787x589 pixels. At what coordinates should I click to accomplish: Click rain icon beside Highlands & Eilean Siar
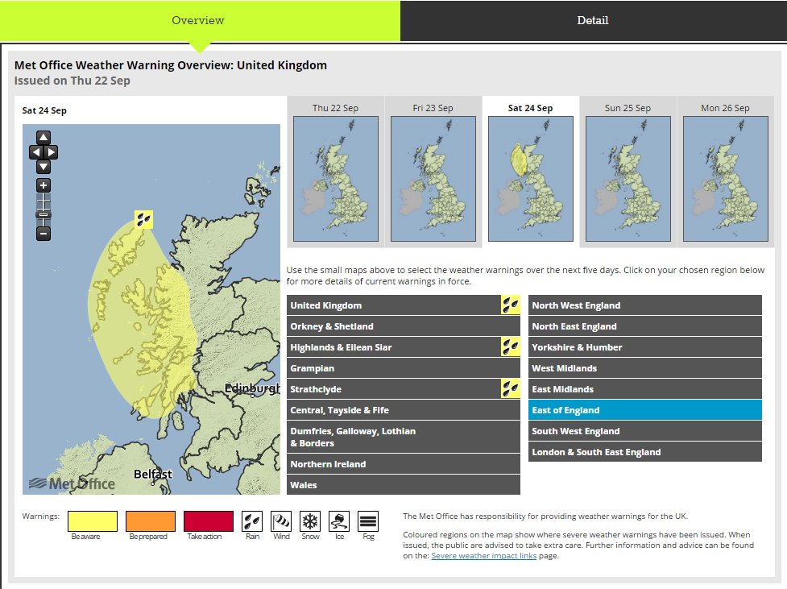pos(511,347)
